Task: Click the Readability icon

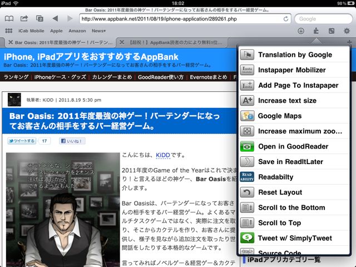Action: tap(247, 177)
